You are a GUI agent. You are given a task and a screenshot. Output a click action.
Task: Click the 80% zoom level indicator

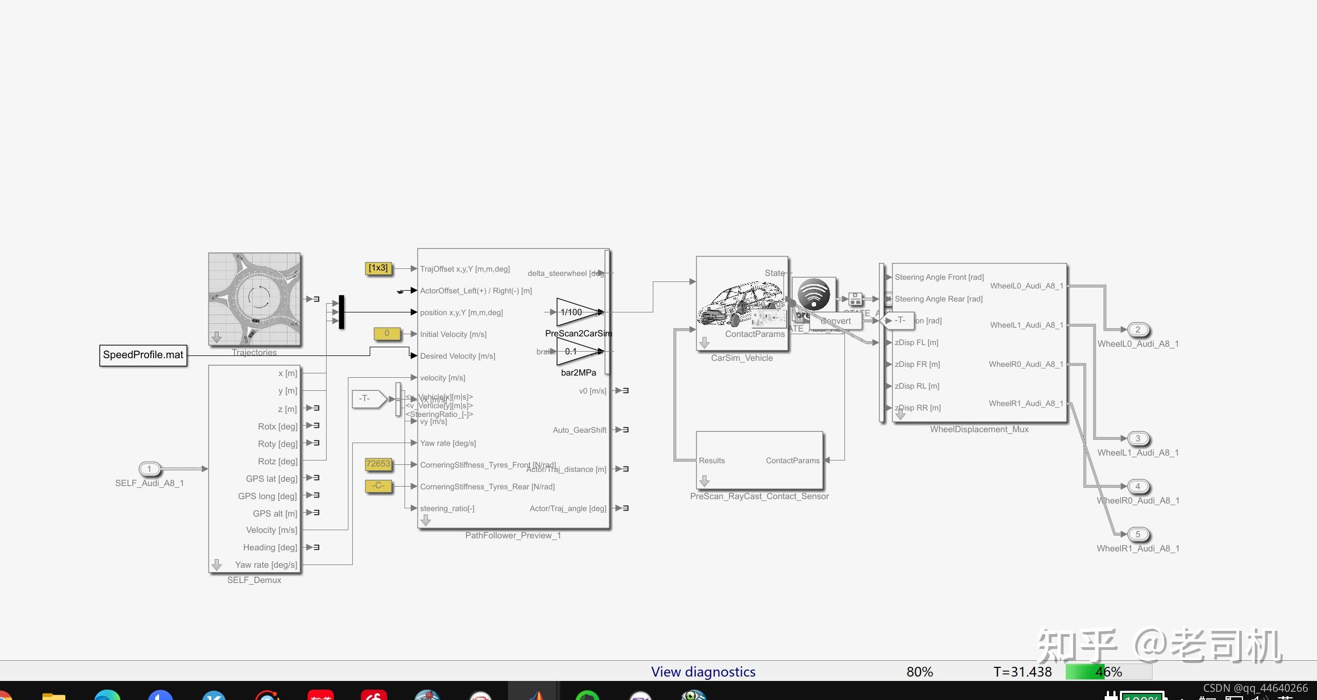pos(919,672)
